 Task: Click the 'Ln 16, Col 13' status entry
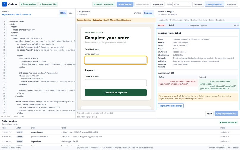click(x=6, y=117)
